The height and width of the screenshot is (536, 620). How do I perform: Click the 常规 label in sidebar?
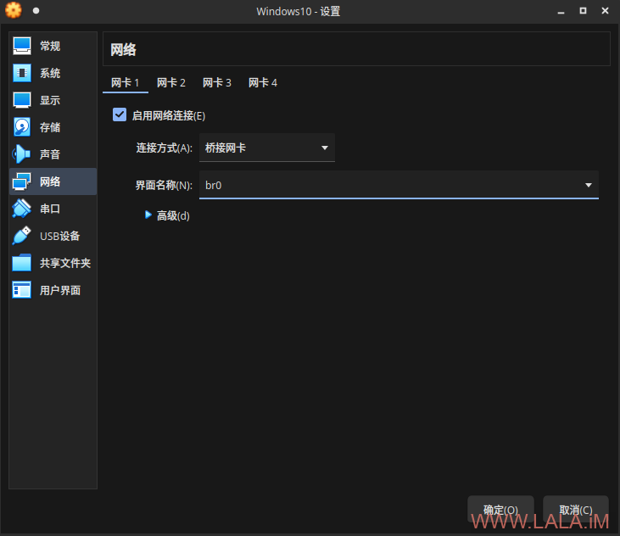click(x=50, y=47)
